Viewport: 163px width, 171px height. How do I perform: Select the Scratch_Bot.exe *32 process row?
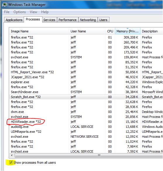(x=86, y=97)
